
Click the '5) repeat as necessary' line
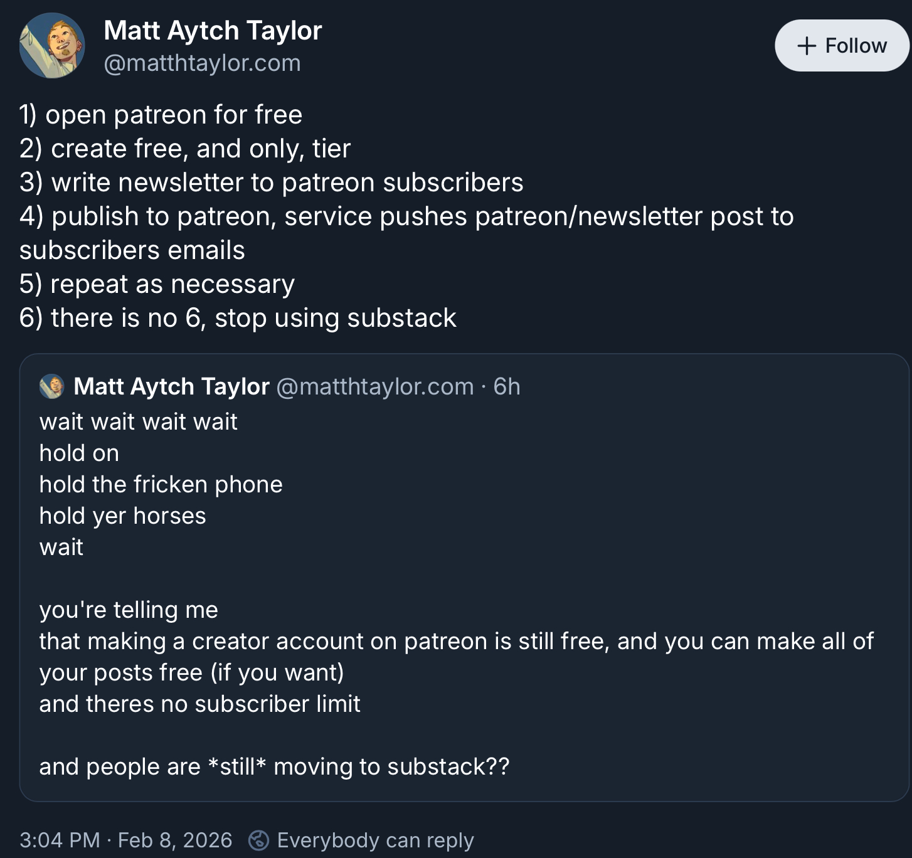coord(157,284)
